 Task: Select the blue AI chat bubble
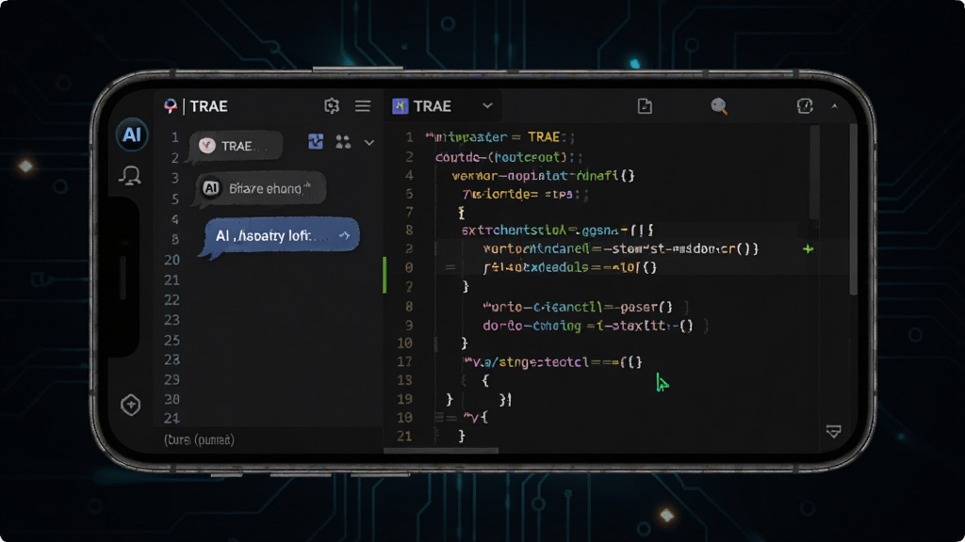point(281,235)
